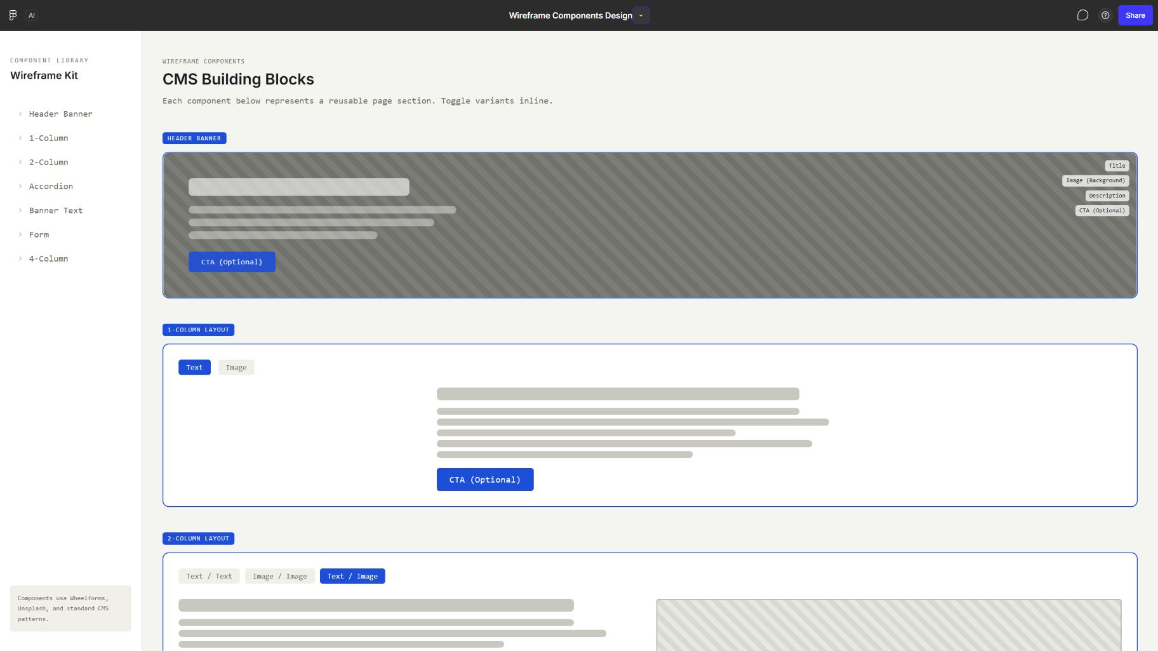Expand chevron beside 4-Column
Screen dimensions: 1158x651
tap(20, 258)
